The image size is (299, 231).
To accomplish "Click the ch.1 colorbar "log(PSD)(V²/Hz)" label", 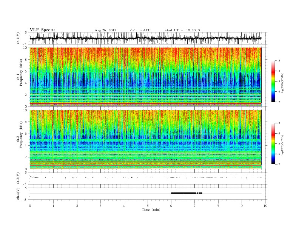I will 282,83.
